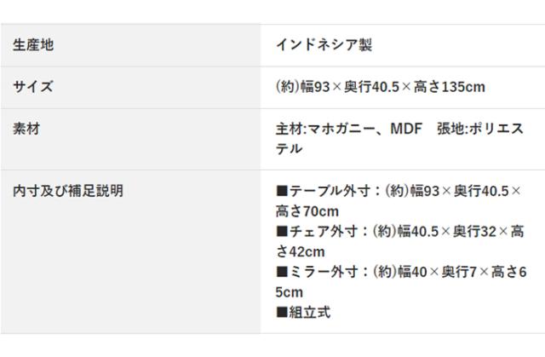Click the square bullet before テーブル外寸

tap(282, 191)
